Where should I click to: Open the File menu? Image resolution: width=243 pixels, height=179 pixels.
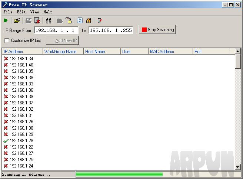[x=8, y=12]
